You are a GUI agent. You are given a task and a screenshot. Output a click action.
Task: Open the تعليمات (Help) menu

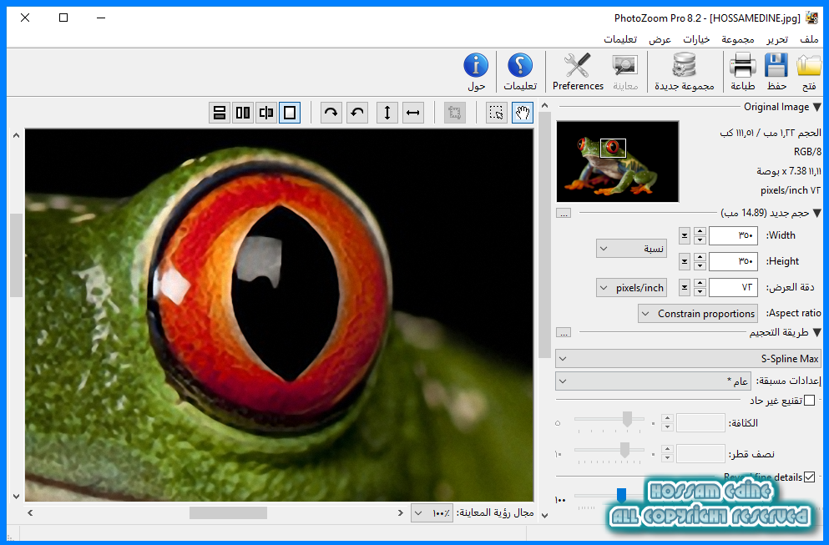point(620,39)
